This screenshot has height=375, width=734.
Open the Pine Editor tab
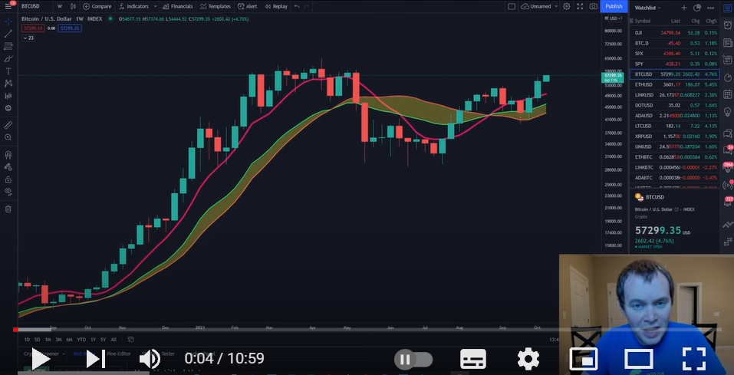click(118, 354)
